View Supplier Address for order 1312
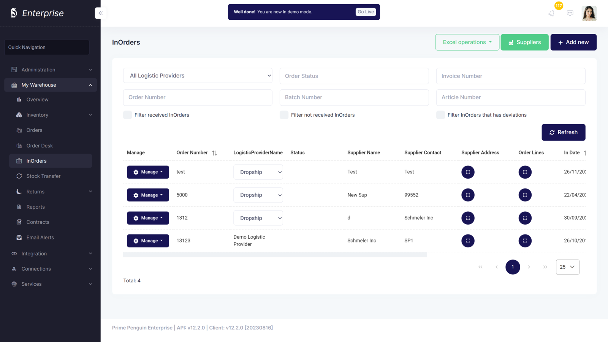The height and width of the screenshot is (342, 608). (468, 218)
